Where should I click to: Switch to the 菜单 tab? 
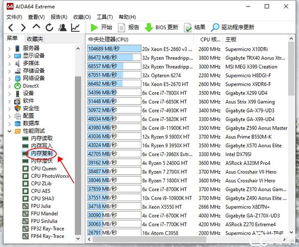[x=12, y=38]
